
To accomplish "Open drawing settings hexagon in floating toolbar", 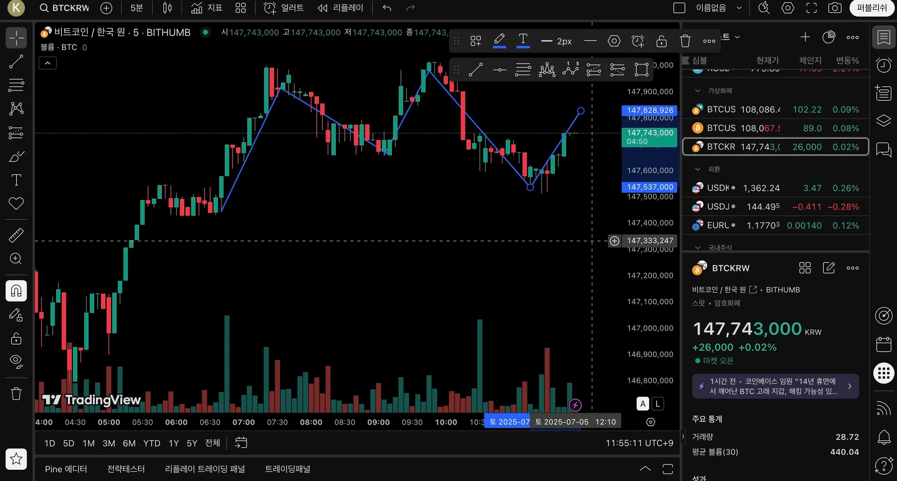I will pos(614,41).
